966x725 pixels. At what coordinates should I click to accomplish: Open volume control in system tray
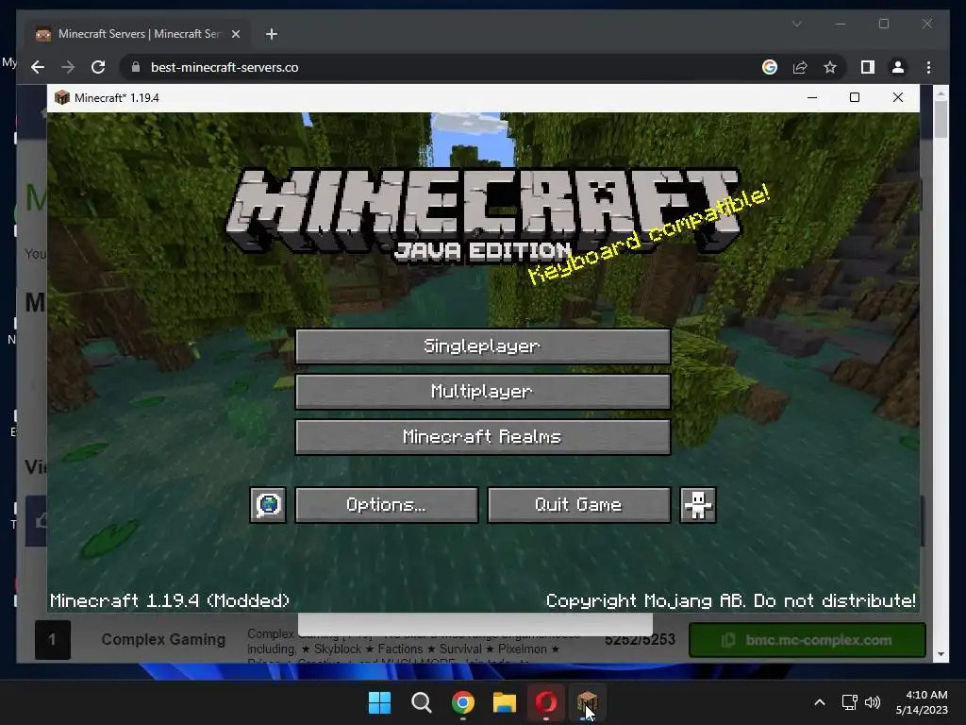coord(873,702)
